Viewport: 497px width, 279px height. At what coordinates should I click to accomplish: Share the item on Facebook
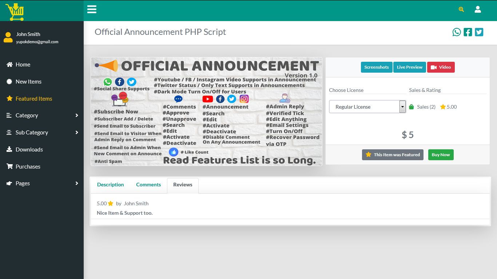[x=468, y=32]
